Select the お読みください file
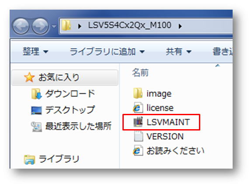 [168, 151]
